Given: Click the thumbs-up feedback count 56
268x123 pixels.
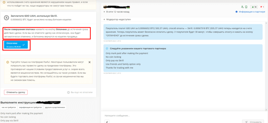Looking at the screenshot, I should coord(254,7).
